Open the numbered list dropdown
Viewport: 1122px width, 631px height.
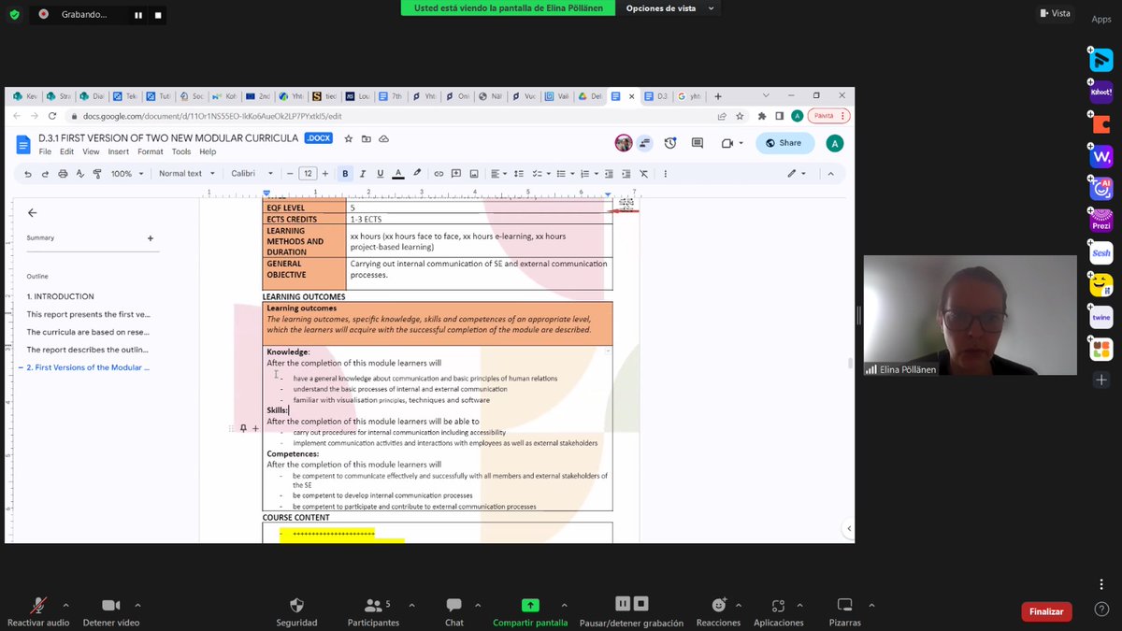[588, 173]
